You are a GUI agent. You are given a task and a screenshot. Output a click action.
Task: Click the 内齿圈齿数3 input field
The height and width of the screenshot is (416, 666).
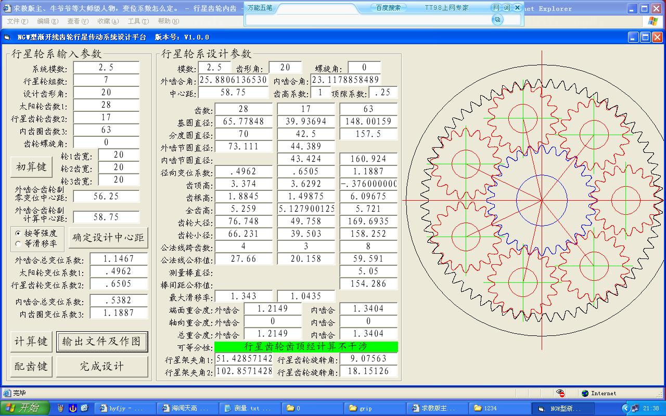point(106,130)
